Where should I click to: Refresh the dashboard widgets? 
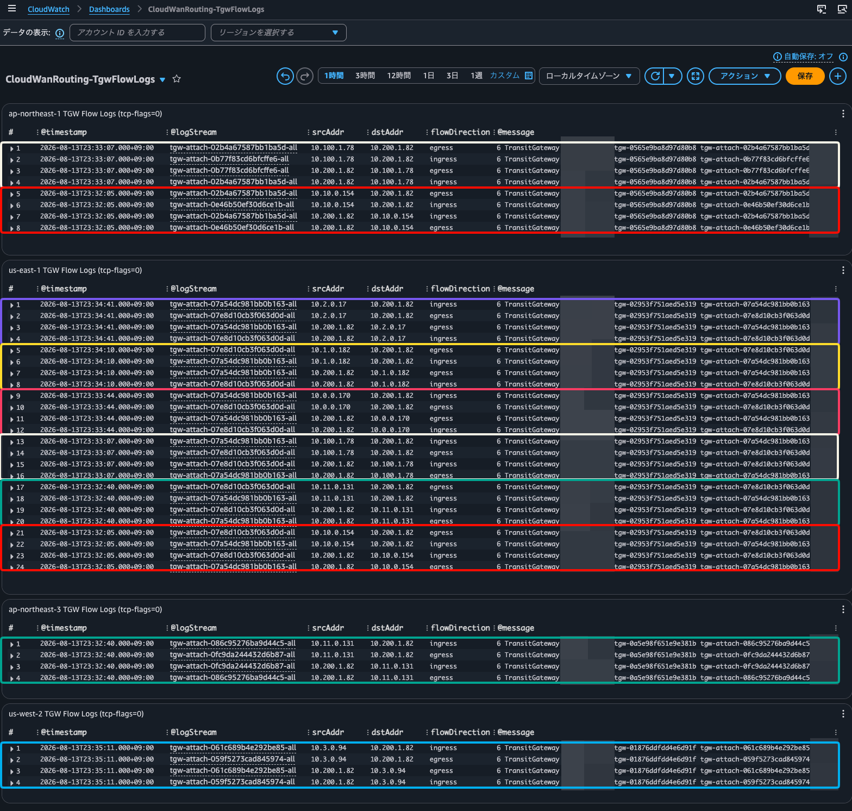pos(655,76)
